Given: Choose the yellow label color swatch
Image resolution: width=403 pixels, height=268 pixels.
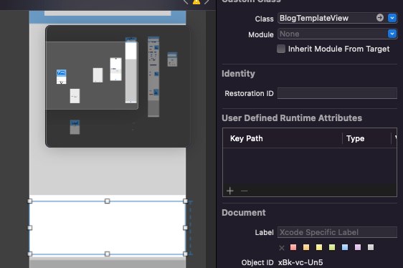Looking at the screenshot, I should pyautogui.click(x=319, y=247).
